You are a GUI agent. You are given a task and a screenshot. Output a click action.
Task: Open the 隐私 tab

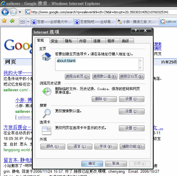68,41
